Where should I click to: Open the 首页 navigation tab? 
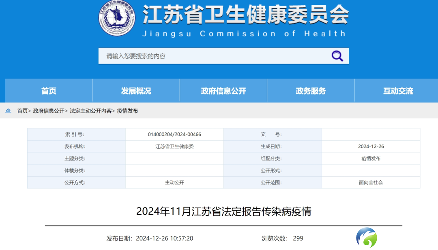click(49, 91)
